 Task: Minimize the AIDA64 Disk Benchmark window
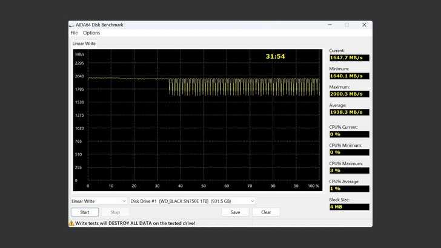click(x=330, y=25)
